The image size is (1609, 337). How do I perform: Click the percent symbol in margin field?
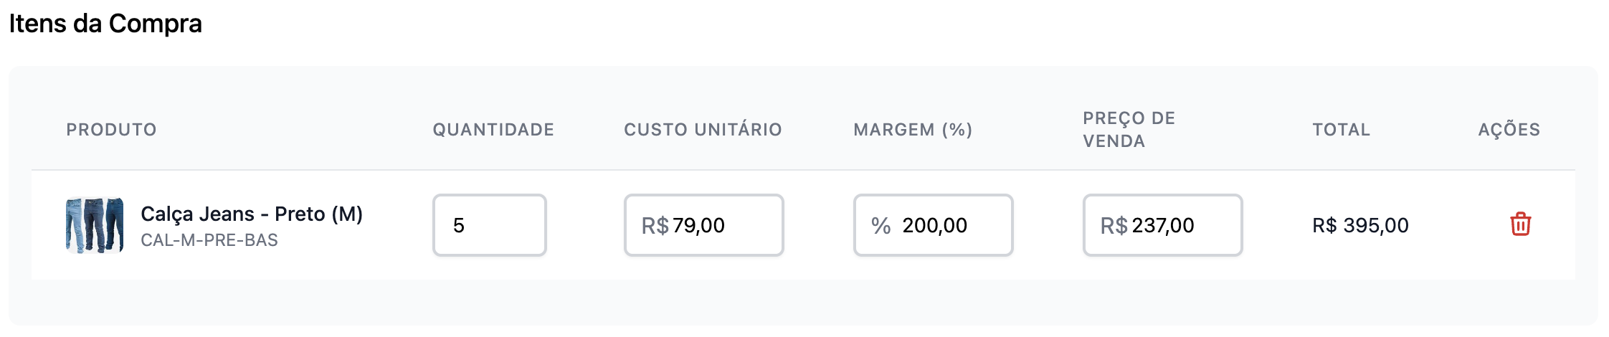(x=881, y=226)
